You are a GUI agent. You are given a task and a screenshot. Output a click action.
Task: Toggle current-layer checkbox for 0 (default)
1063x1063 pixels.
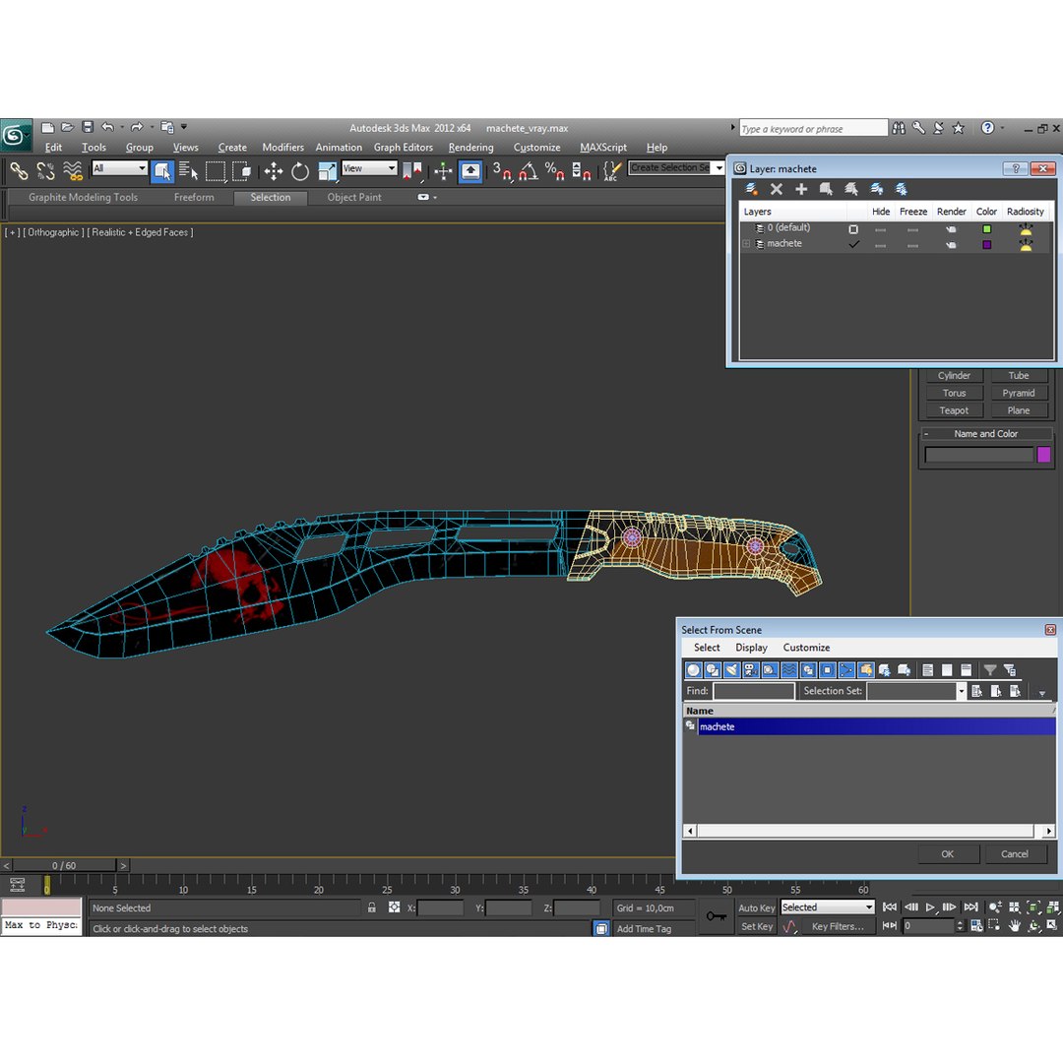pos(853,229)
